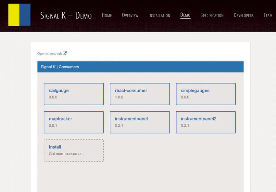276x192 pixels.
Task: Launch the instrumentpanel consumer
Action: pos(140,122)
